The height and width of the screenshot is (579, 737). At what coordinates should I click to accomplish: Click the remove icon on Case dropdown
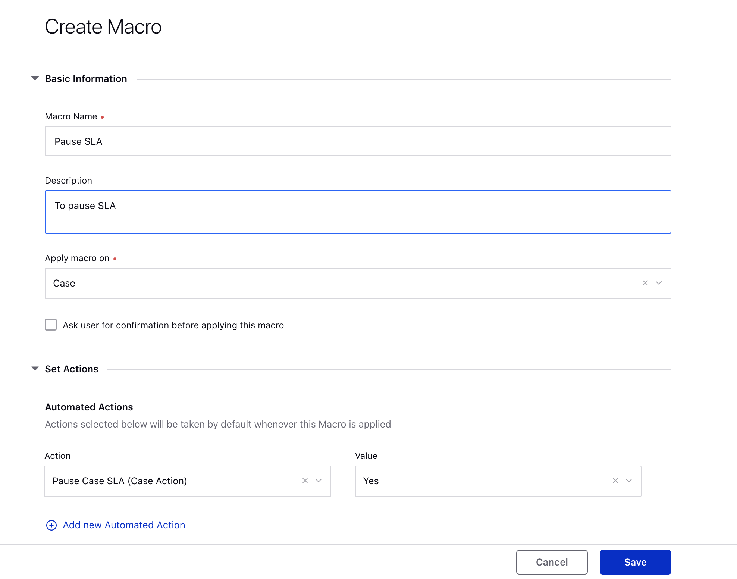pyautogui.click(x=645, y=283)
